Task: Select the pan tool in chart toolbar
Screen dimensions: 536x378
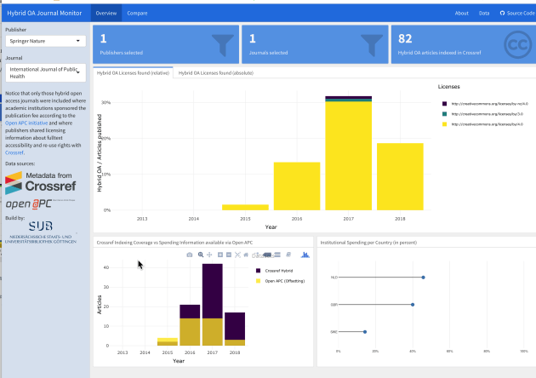Action: (x=209, y=255)
